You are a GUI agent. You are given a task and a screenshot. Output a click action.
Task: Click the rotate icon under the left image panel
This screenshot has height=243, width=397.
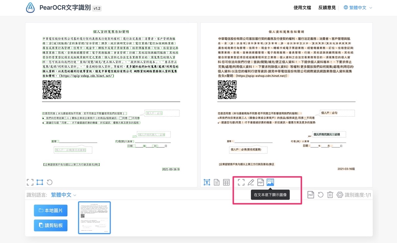click(50, 182)
